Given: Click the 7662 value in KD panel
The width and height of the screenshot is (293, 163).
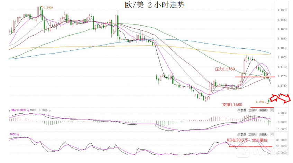Looking at the screenshot, I should [x=13, y=134].
